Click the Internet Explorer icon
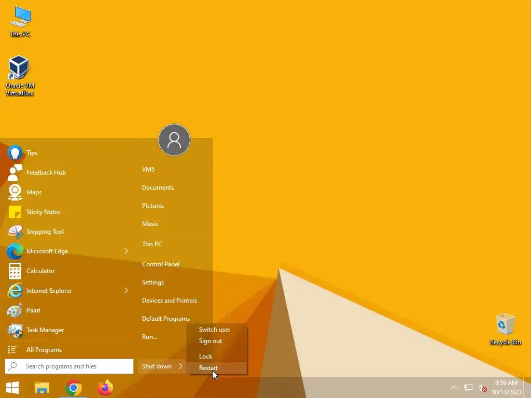The height and width of the screenshot is (398, 531). tap(15, 290)
